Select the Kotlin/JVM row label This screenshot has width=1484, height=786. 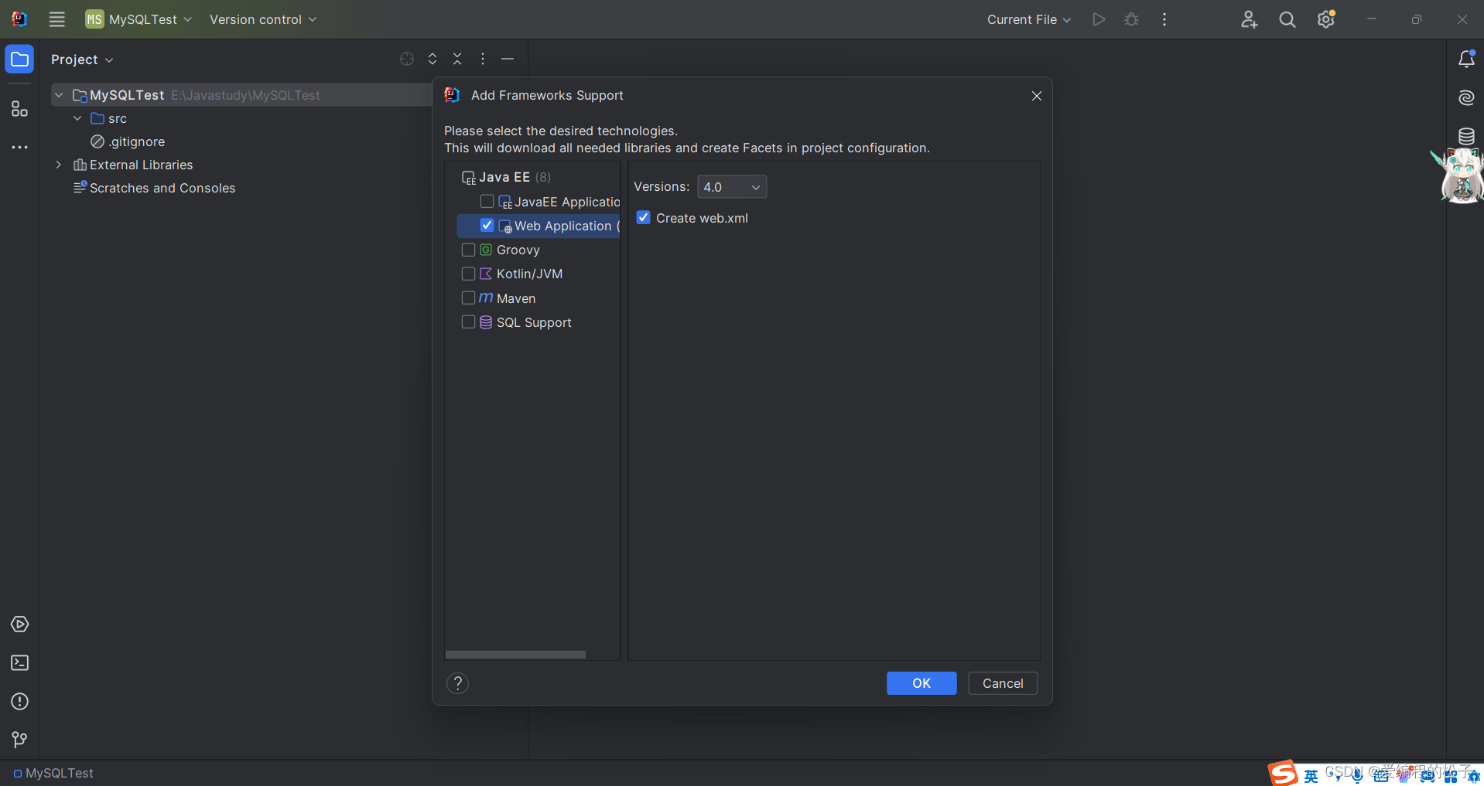[530, 274]
